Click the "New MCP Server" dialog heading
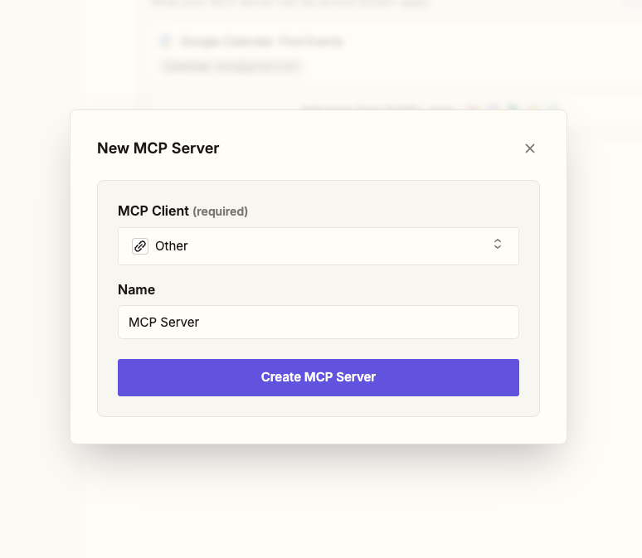Viewport: 642px width, 558px height. coord(158,148)
